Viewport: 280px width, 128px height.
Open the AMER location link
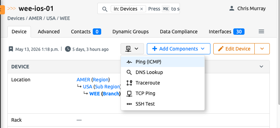pyautogui.click(x=83, y=80)
